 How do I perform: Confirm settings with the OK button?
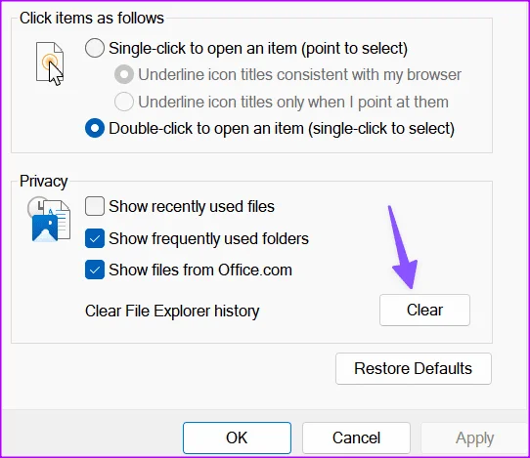237,437
